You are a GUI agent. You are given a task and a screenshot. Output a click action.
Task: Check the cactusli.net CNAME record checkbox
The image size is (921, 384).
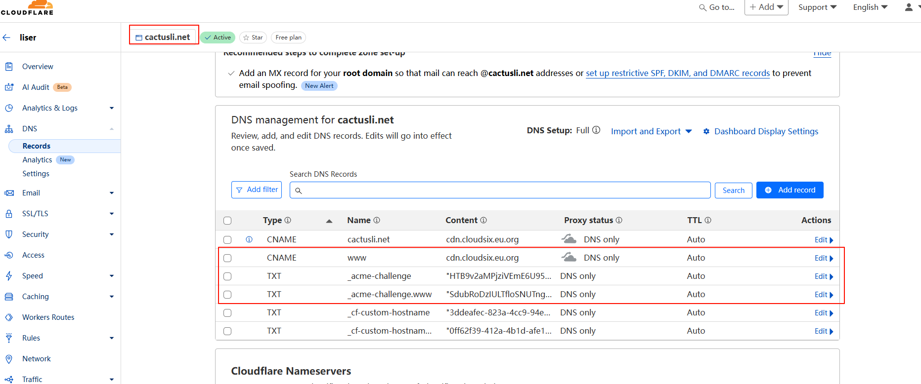pos(227,240)
